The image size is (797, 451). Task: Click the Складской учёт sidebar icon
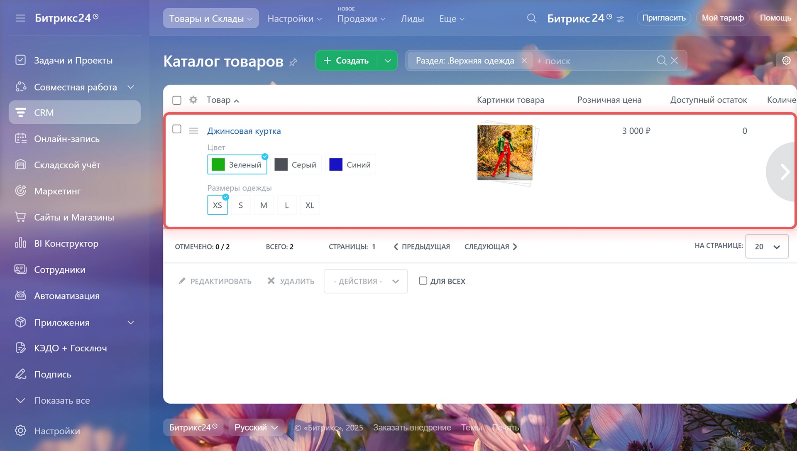coord(20,165)
